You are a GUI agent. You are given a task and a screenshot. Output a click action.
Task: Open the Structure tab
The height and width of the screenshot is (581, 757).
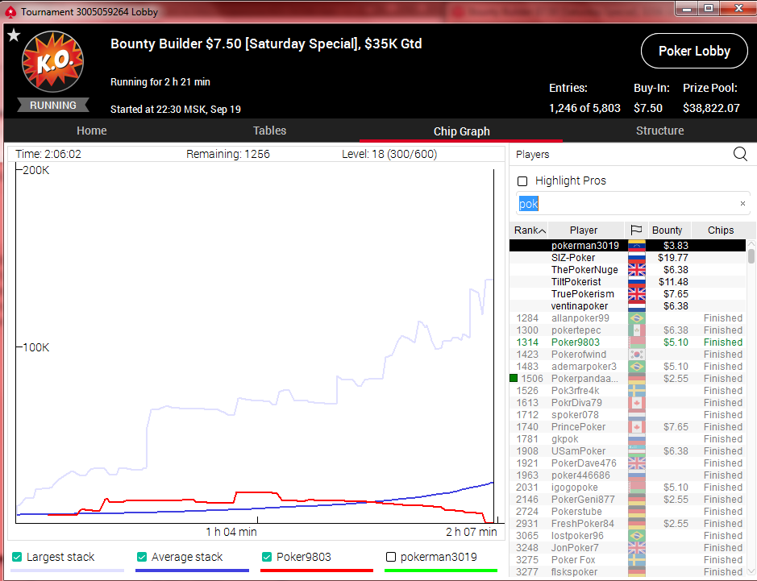659,131
